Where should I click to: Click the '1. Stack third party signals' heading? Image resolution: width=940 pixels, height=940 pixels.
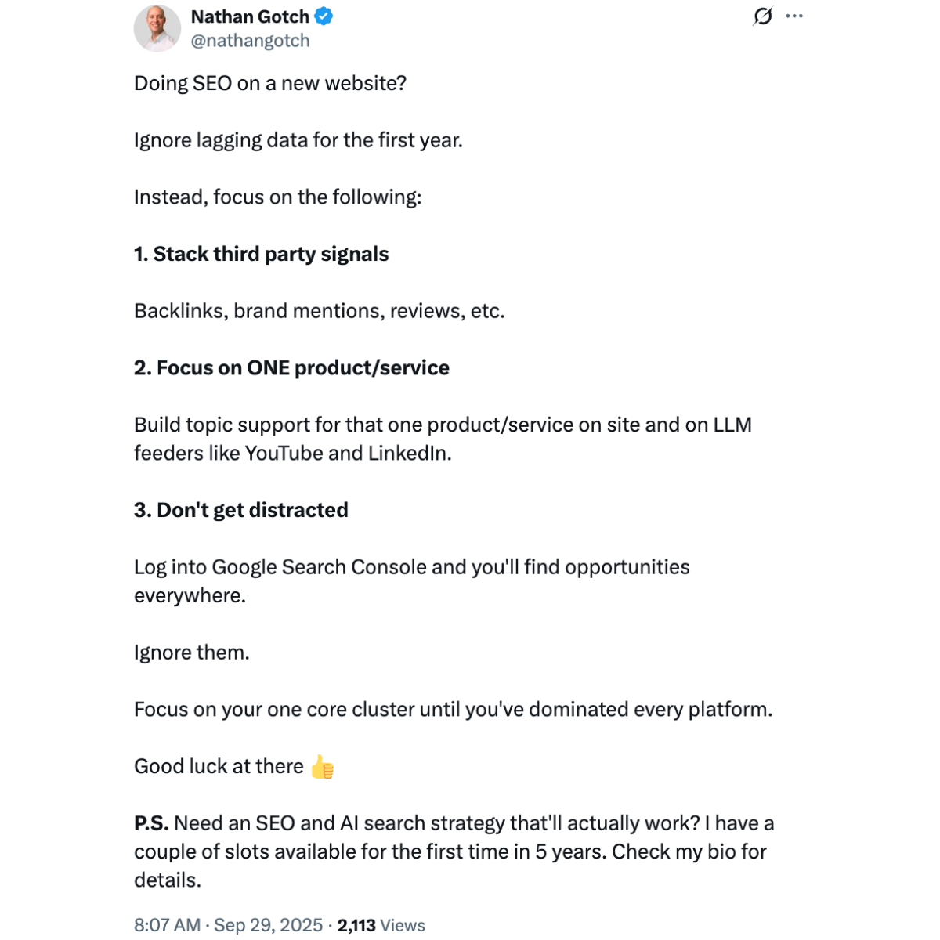pyautogui.click(x=261, y=253)
